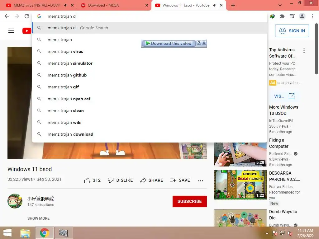Click the DISLIKE thumbs-down button
319x239 pixels.
pyautogui.click(x=120, y=180)
